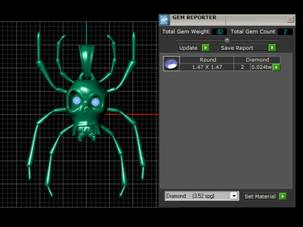This screenshot has height=227, width=303.
Task: Select the 1.47 X 1.47 size cell
Action: point(207,67)
